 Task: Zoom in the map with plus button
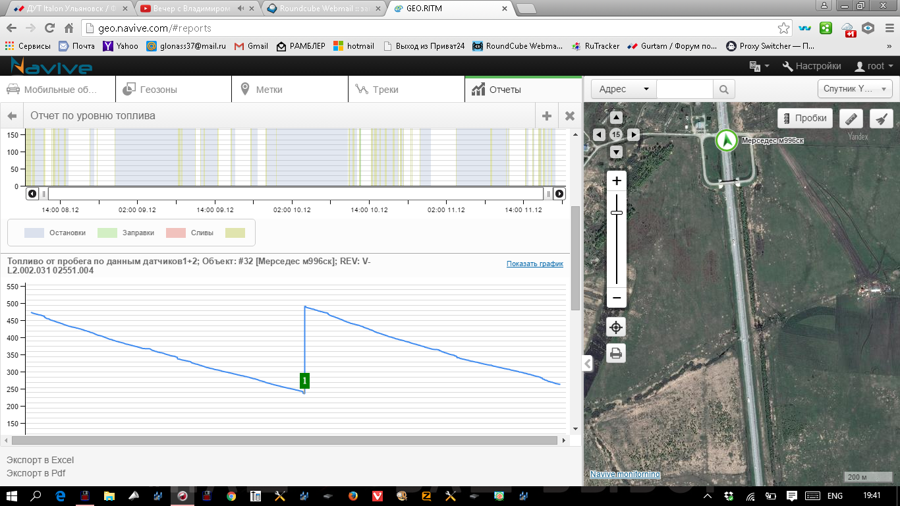click(616, 181)
